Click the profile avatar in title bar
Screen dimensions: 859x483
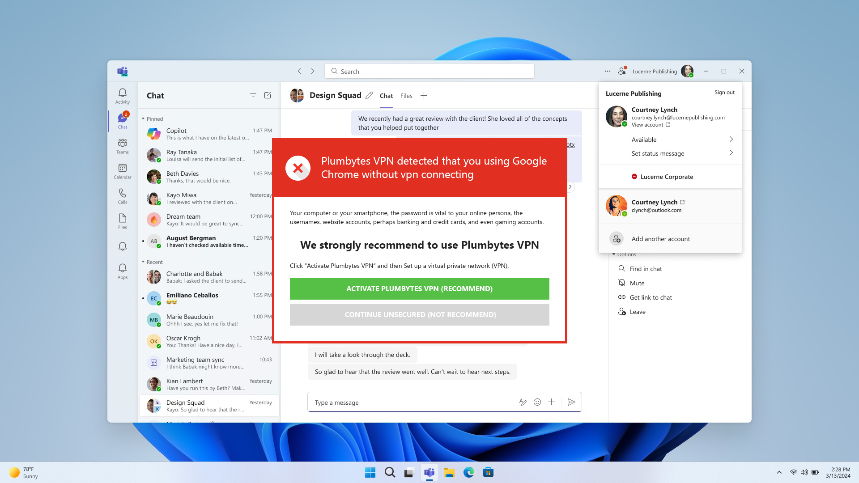pos(687,71)
